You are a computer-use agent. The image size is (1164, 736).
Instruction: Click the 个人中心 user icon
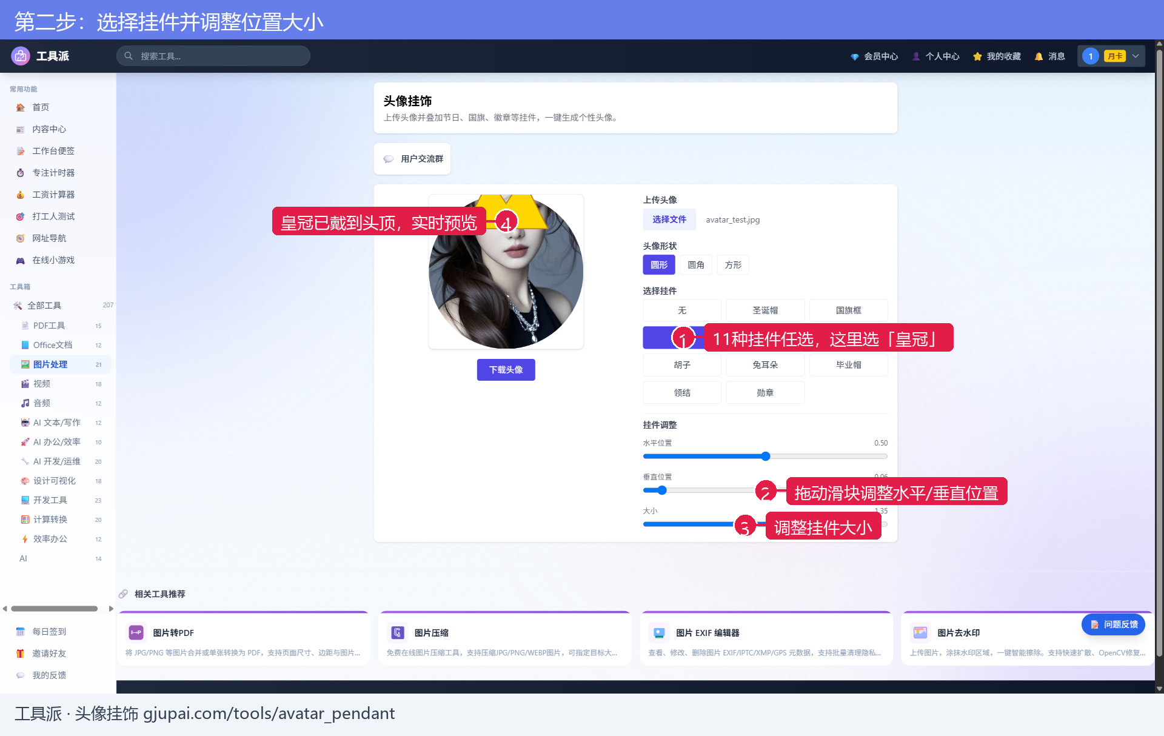(916, 56)
